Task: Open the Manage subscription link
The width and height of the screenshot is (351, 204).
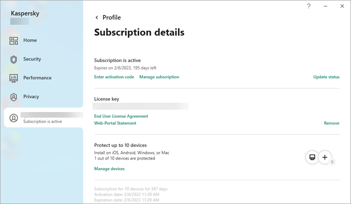Action: coord(159,77)
